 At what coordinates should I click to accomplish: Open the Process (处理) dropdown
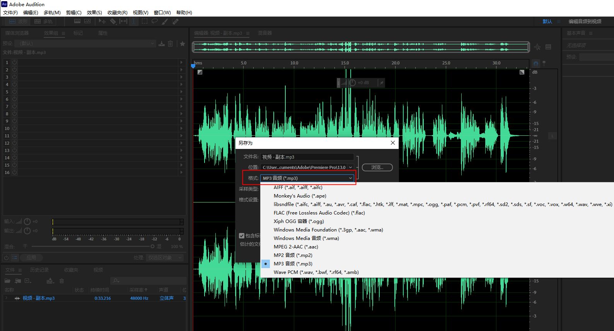(x=165, y=257)
